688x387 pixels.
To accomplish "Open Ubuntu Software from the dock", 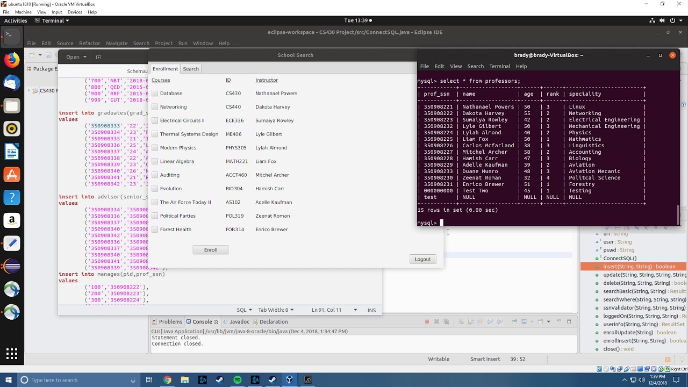I will click(12, 175).
